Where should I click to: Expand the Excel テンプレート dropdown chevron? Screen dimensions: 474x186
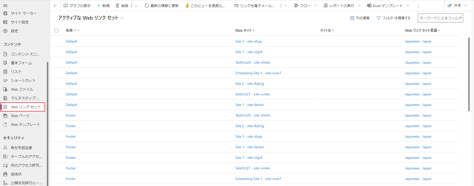[408, 6]
